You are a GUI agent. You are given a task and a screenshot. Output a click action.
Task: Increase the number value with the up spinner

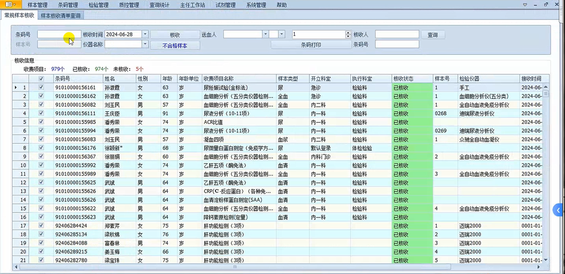click(x=348, y=32)
